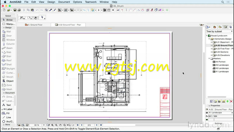The image size is (234, 132).
Task: Go to next layout arrow
Action: tap(97, 125)
